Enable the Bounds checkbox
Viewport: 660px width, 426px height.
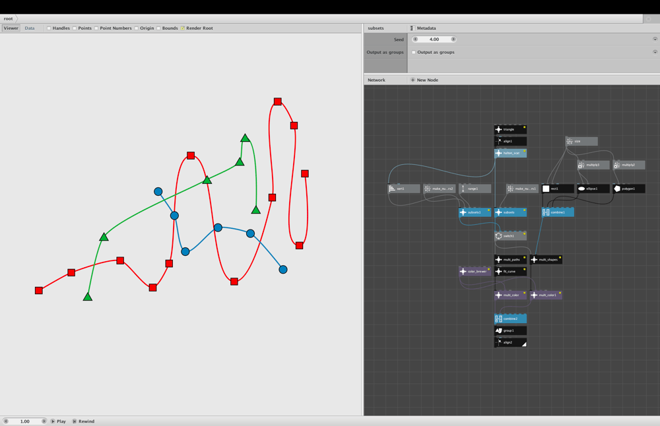point(158,28)
